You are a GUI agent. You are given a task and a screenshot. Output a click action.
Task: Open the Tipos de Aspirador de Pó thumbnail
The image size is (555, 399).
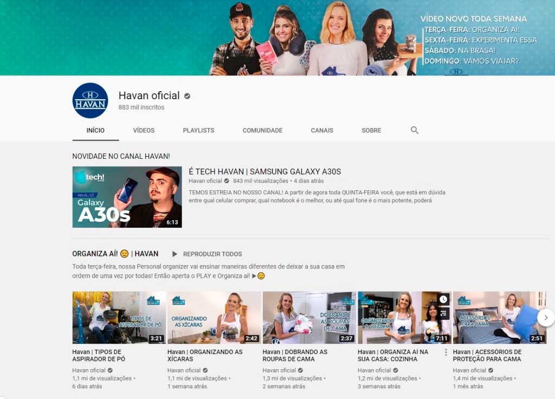(119, 317)
